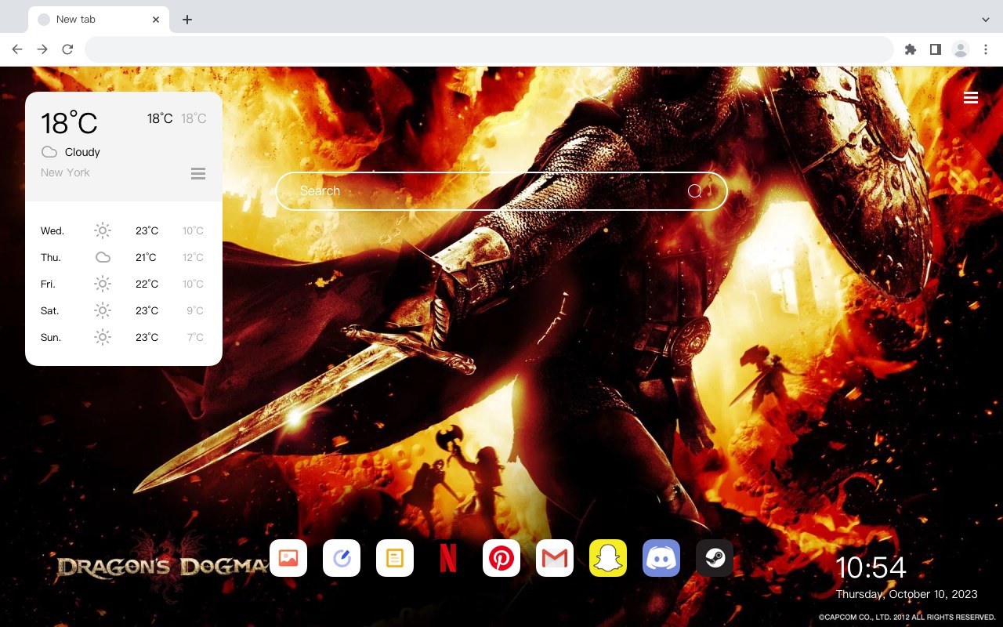Click the current temperature 18°C
The height and width of the screenshot is (627, 1003).
pos(69,123)
